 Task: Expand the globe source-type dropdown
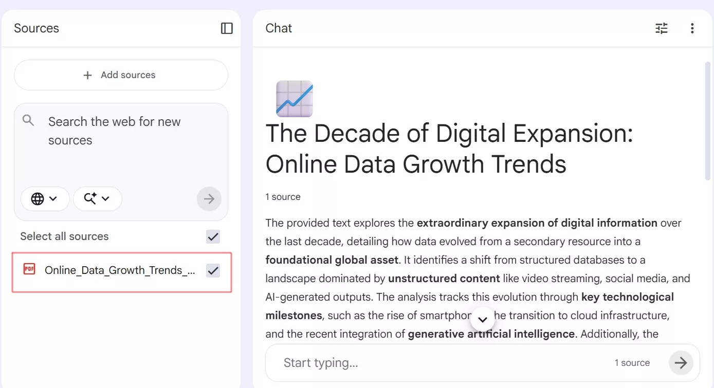pos(53,198)
